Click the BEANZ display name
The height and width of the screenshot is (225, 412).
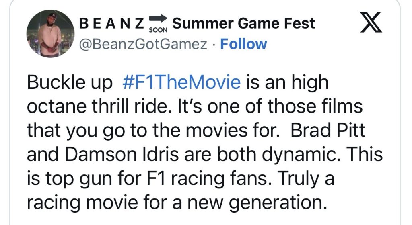tap(111, 24)
